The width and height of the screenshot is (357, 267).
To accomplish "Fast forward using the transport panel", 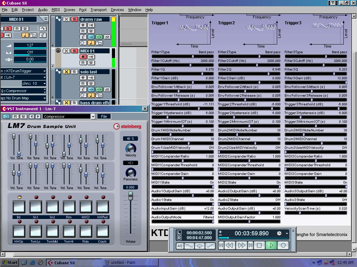I will pos(241,245).
